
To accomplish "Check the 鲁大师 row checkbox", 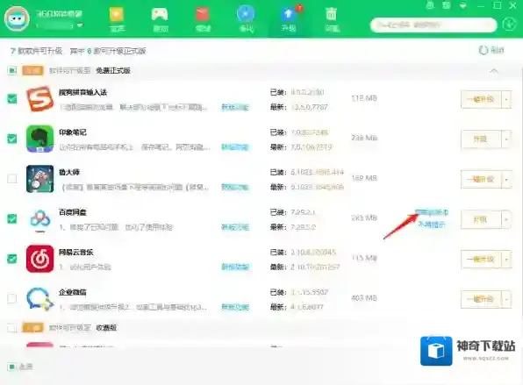I will (x=12, y=179).
